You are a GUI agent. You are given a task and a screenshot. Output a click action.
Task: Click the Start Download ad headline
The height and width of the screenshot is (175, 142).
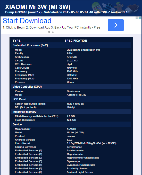[x=27, y=21]
